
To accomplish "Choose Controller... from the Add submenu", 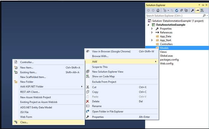I will [x=48, y=62].
